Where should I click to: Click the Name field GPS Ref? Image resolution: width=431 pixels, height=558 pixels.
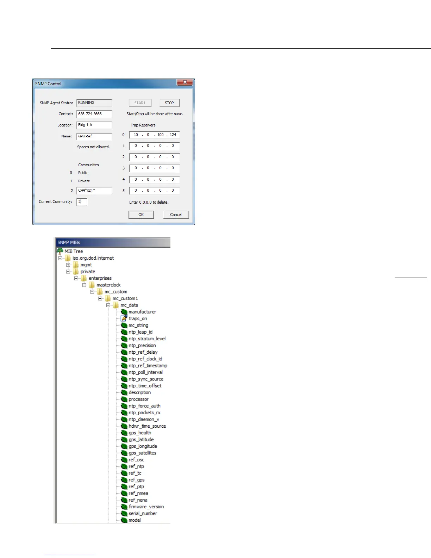[94, 136]
